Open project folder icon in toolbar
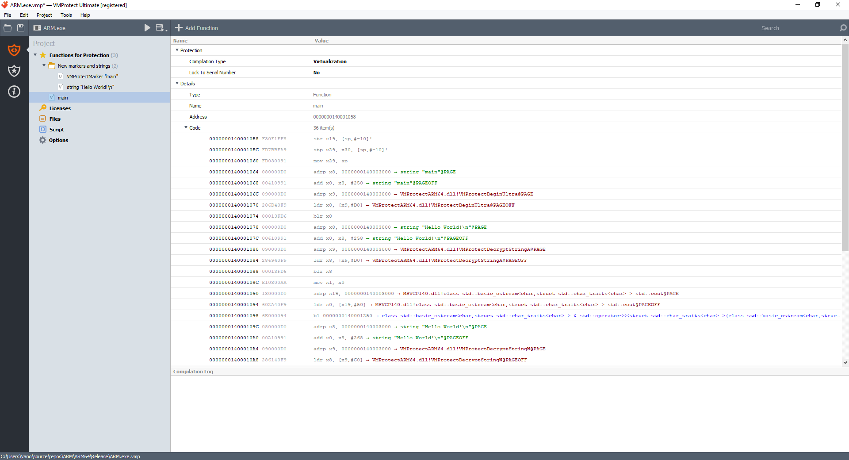 point(8,28)
